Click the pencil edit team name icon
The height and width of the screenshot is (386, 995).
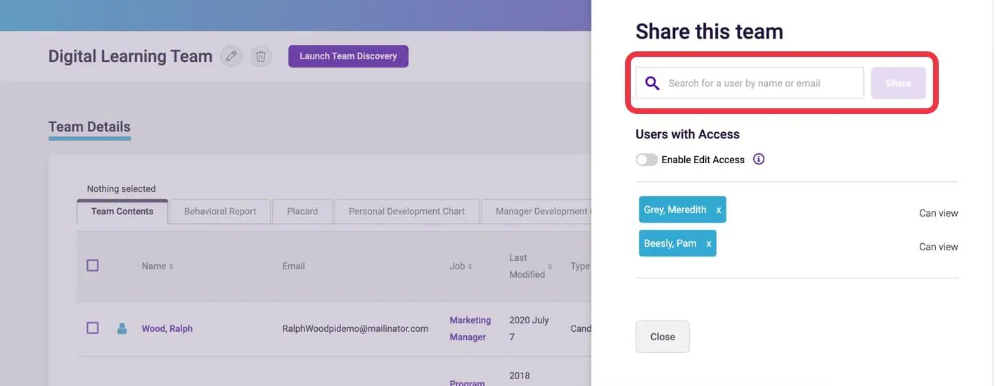point(231,56)
